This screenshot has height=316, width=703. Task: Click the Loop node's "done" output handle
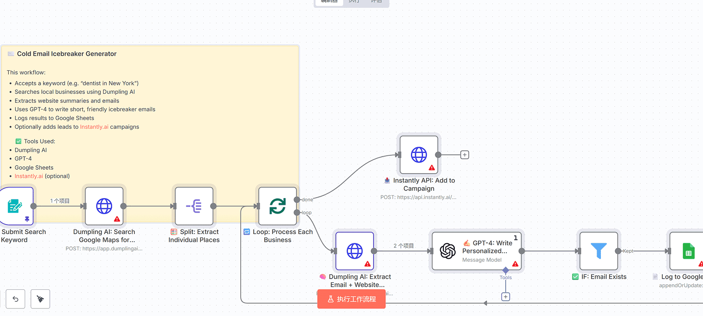click(x=297, y=199)
